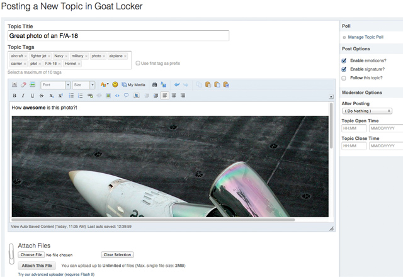Click the underline formatting icon
Image resolution: width=403 pixels, height=277 pixels.
tap(32, 96)
